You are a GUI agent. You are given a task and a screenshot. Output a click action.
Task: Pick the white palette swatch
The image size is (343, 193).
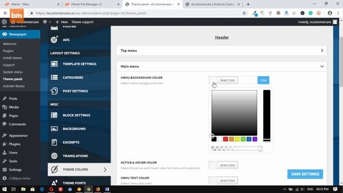[x=220, y=139]
